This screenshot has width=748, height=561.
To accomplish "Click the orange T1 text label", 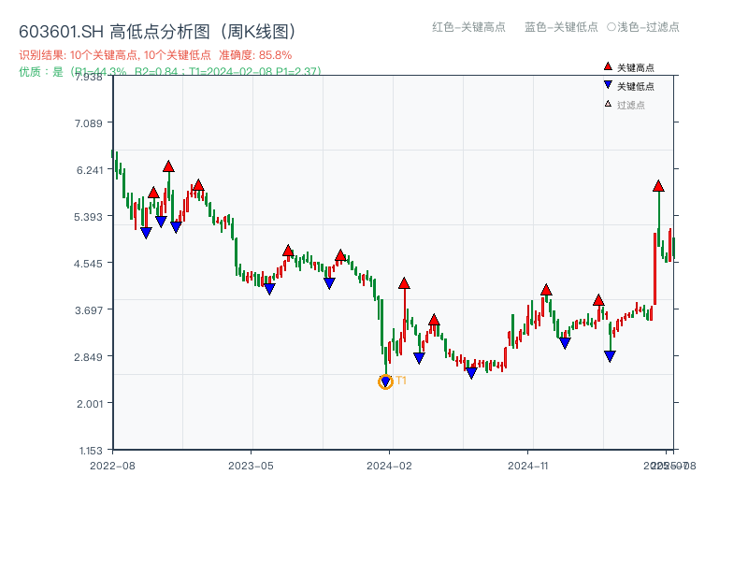I will tap(401, 381).
